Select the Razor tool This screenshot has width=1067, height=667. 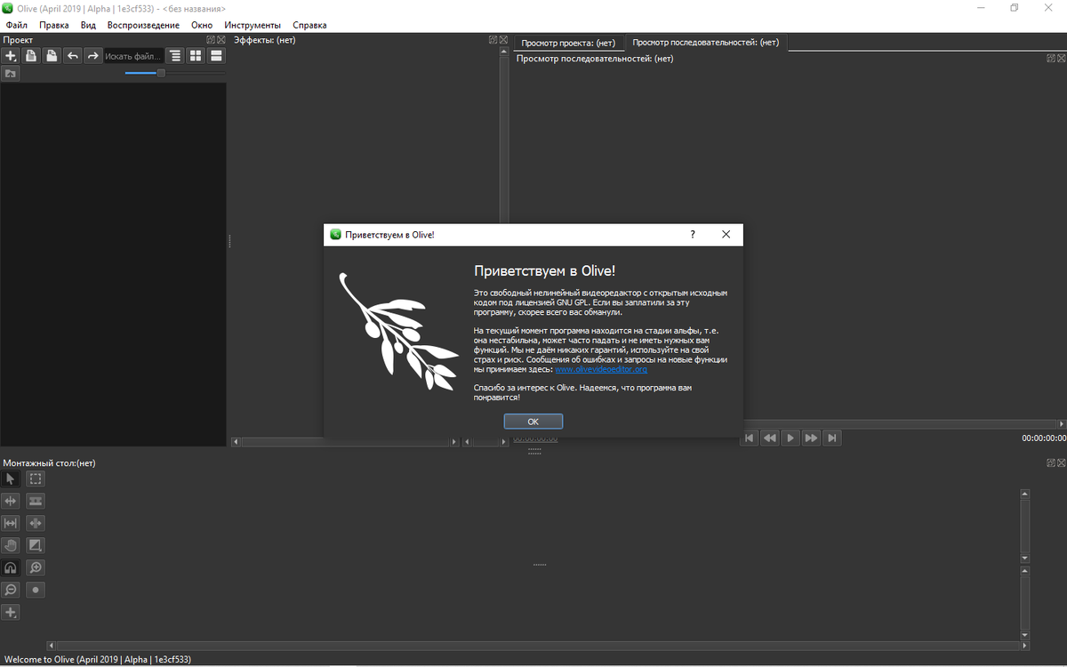[36, 502]
